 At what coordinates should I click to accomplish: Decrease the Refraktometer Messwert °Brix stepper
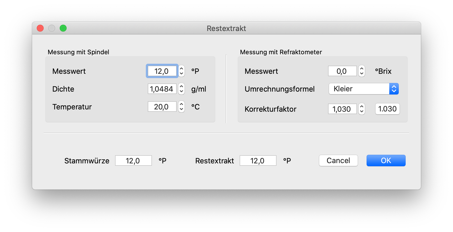[362, 74]
